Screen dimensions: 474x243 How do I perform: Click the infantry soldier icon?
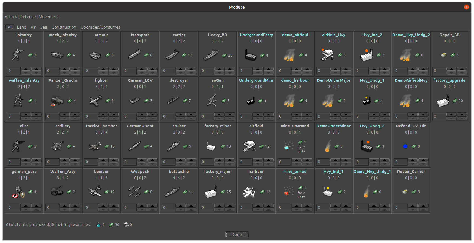coord(18,55)
